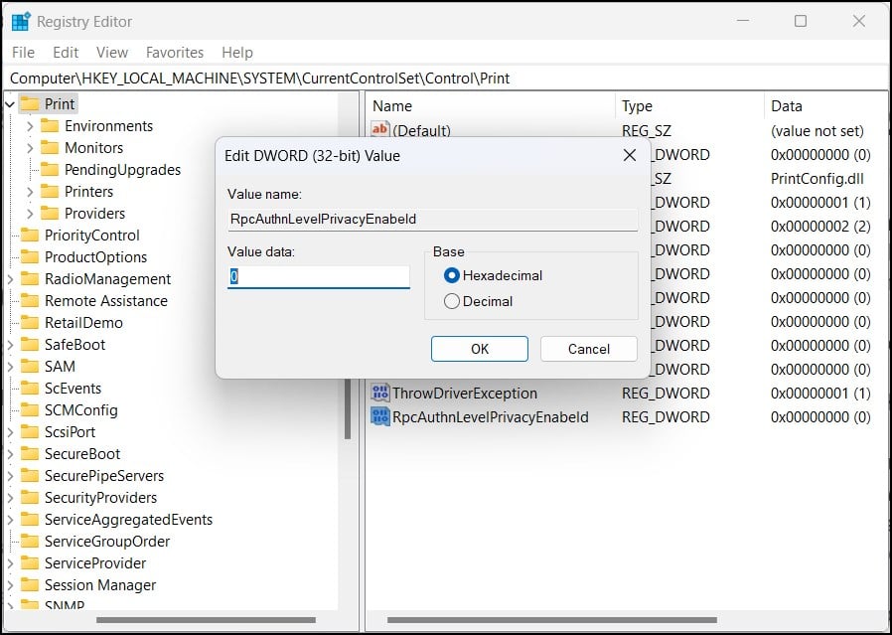Collapse the Print key
The width and height of the screenshot is (892, 635).
pyautogui.click(x=10, y=104)
